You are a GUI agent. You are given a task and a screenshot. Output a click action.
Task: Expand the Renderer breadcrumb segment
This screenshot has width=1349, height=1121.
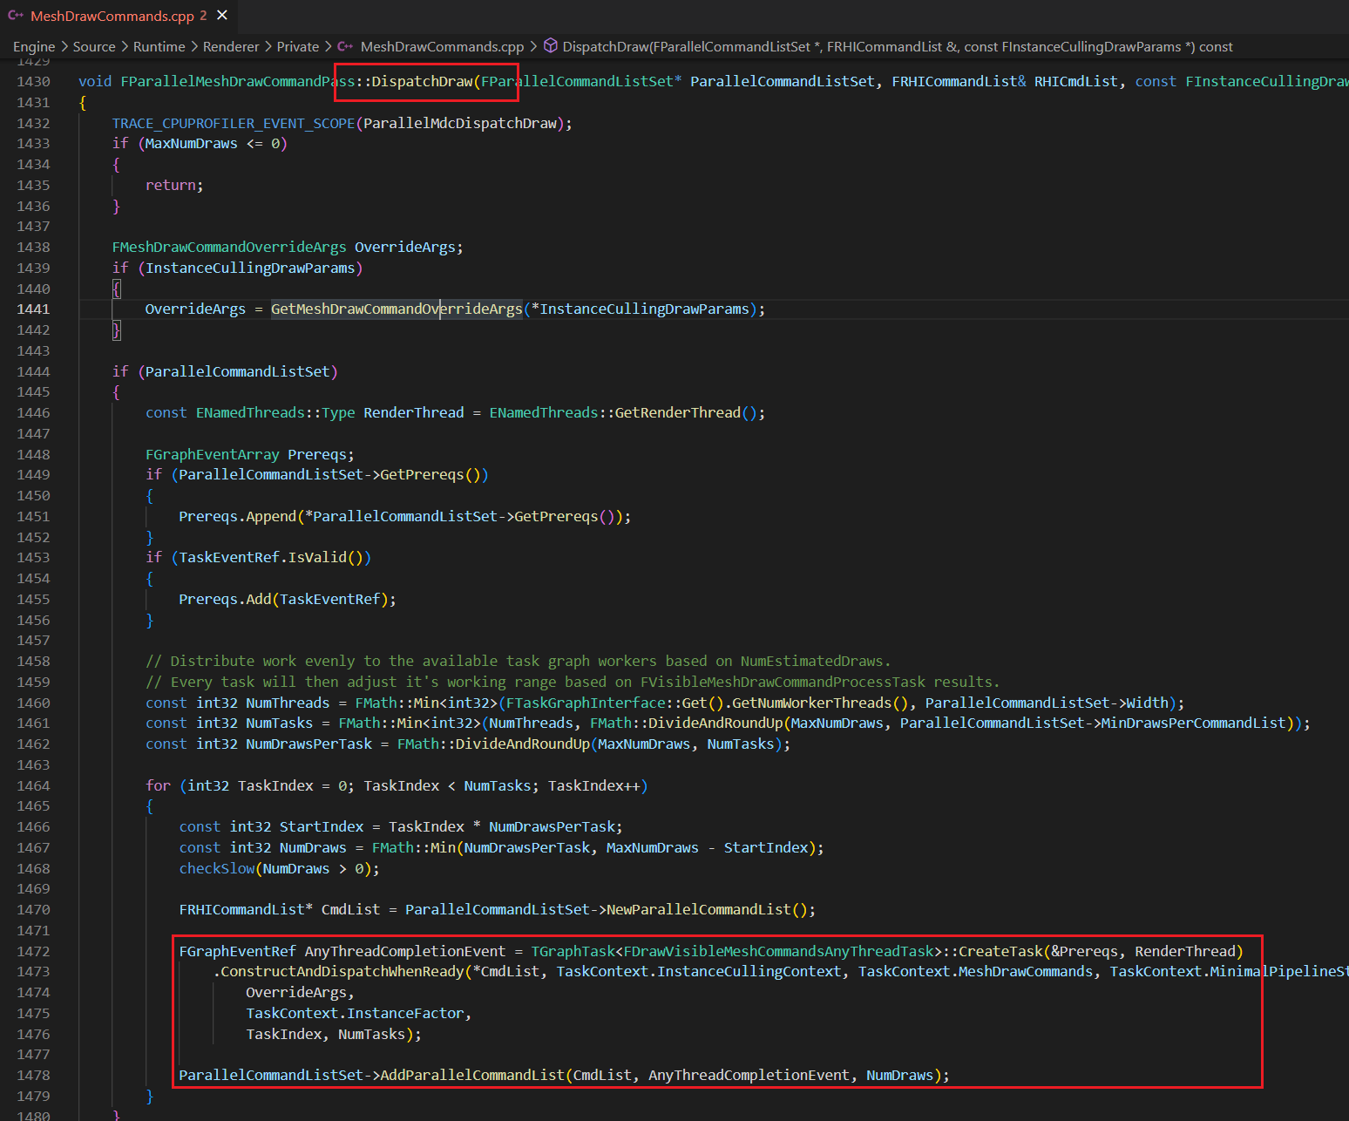click(231, 47)
